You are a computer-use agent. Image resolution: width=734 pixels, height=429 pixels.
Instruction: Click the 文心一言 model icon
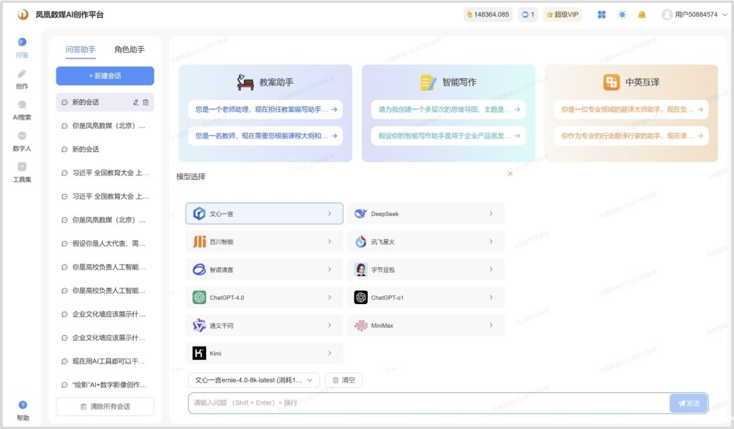point(199,214)
